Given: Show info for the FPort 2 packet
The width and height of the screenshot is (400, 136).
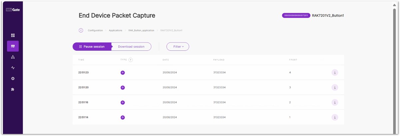Looking at the screenshot, I should pos(335,102).
